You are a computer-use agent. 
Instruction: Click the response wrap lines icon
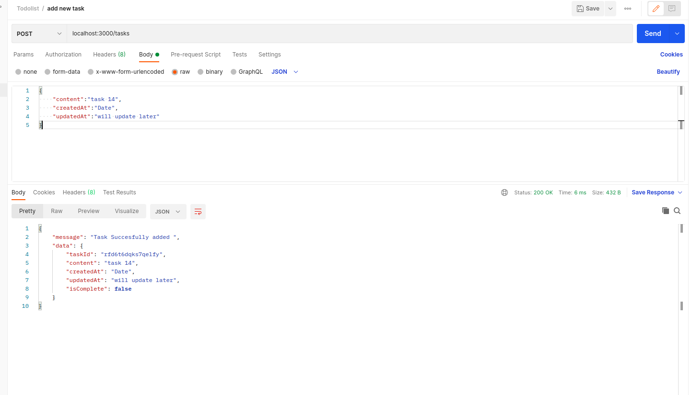pos(198,212)
